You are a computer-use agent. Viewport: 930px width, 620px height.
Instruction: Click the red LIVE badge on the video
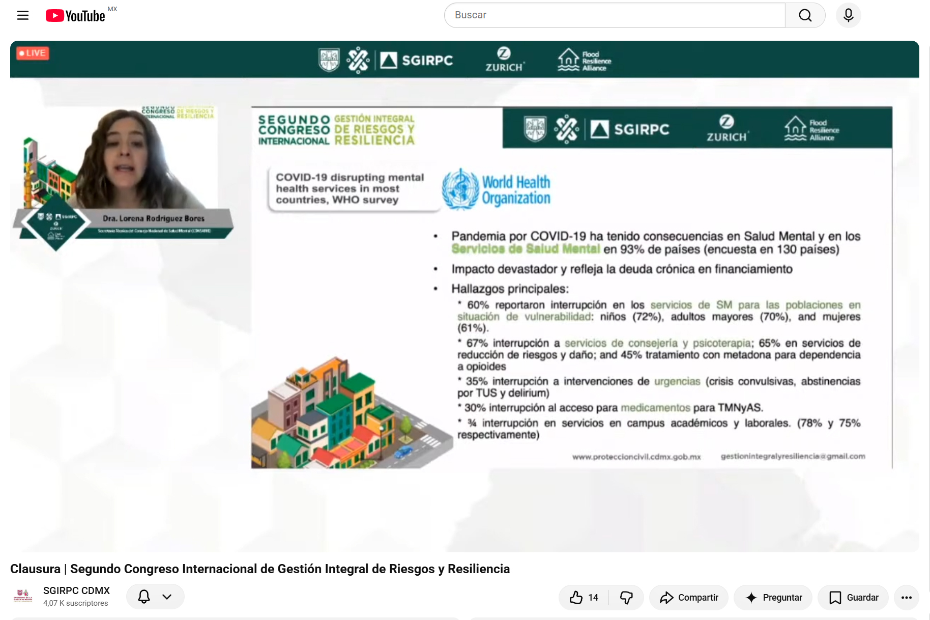(x=33, y=53)
